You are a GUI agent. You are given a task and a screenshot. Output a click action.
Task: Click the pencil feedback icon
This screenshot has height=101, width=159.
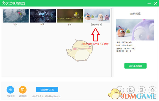tap(131, 90)
